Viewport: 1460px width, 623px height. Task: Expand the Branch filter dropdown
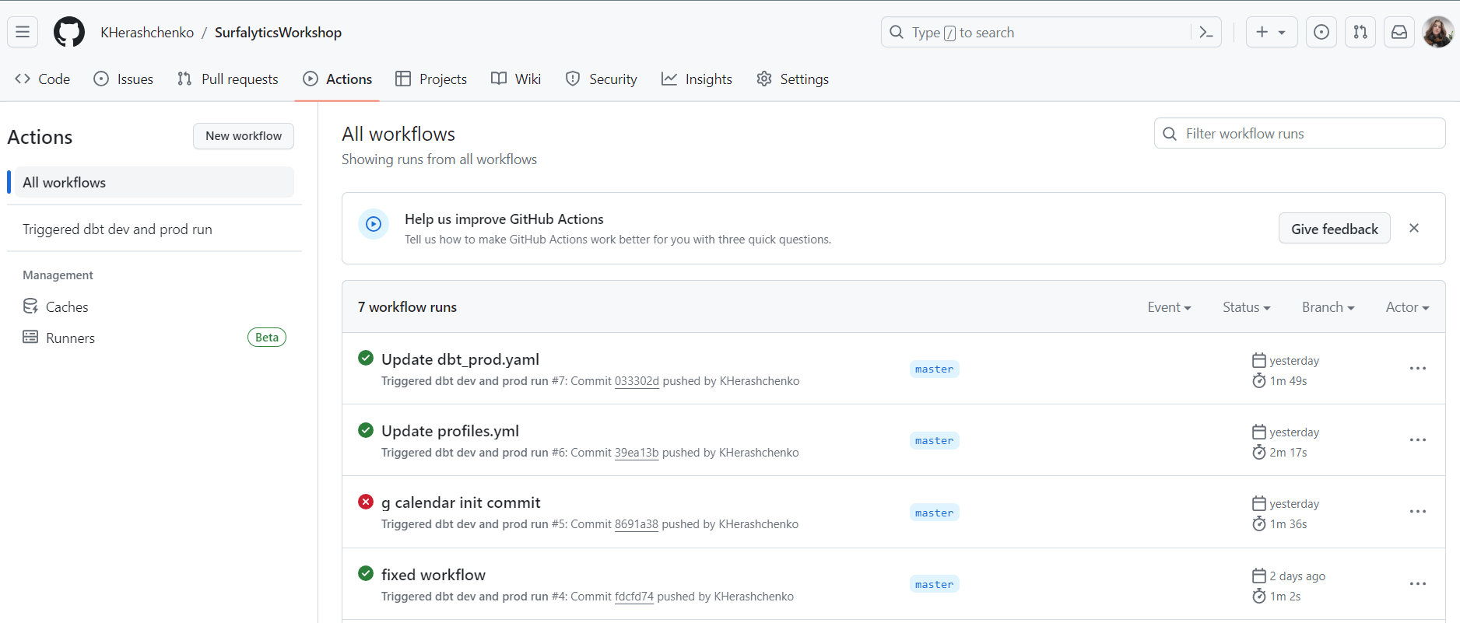1328,307
